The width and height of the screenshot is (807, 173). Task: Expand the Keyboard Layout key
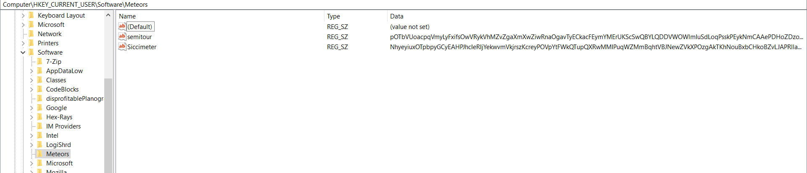[23, 16]
